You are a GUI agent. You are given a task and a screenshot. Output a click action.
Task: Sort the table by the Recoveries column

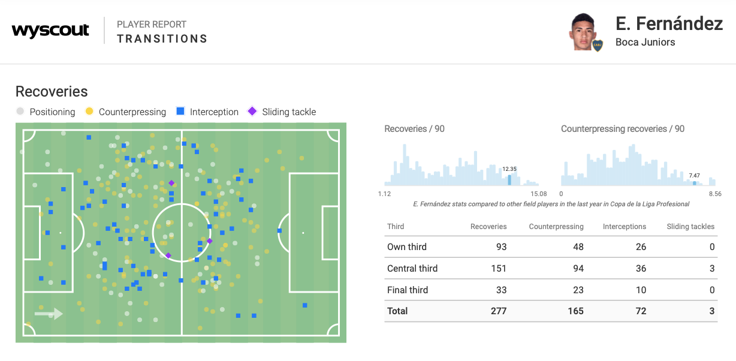pyautogui.click(x=488, y=227)
